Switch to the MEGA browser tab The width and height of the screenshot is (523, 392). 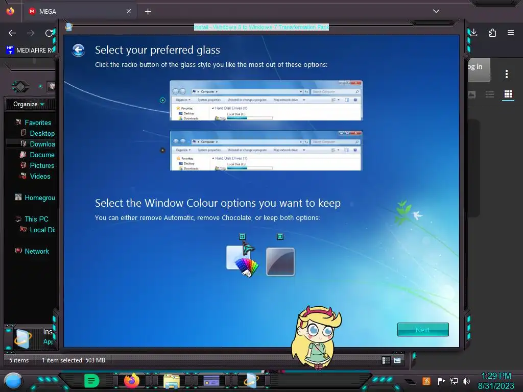[x=79, y=11]
